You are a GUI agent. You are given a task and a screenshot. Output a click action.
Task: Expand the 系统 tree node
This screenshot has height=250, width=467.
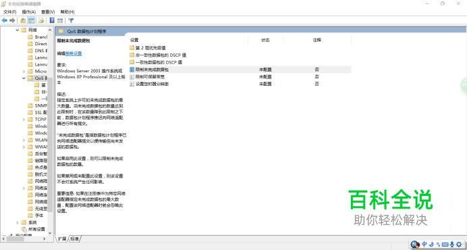18,222
